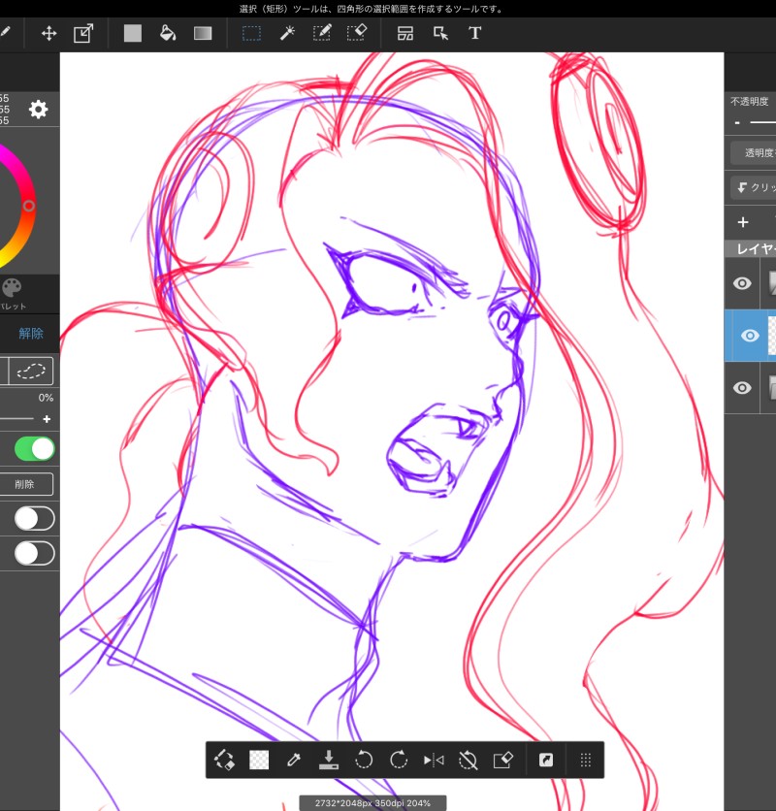
Task: Select the Select Pen tool
Action: pyautogui.click(x=322, y=34)
